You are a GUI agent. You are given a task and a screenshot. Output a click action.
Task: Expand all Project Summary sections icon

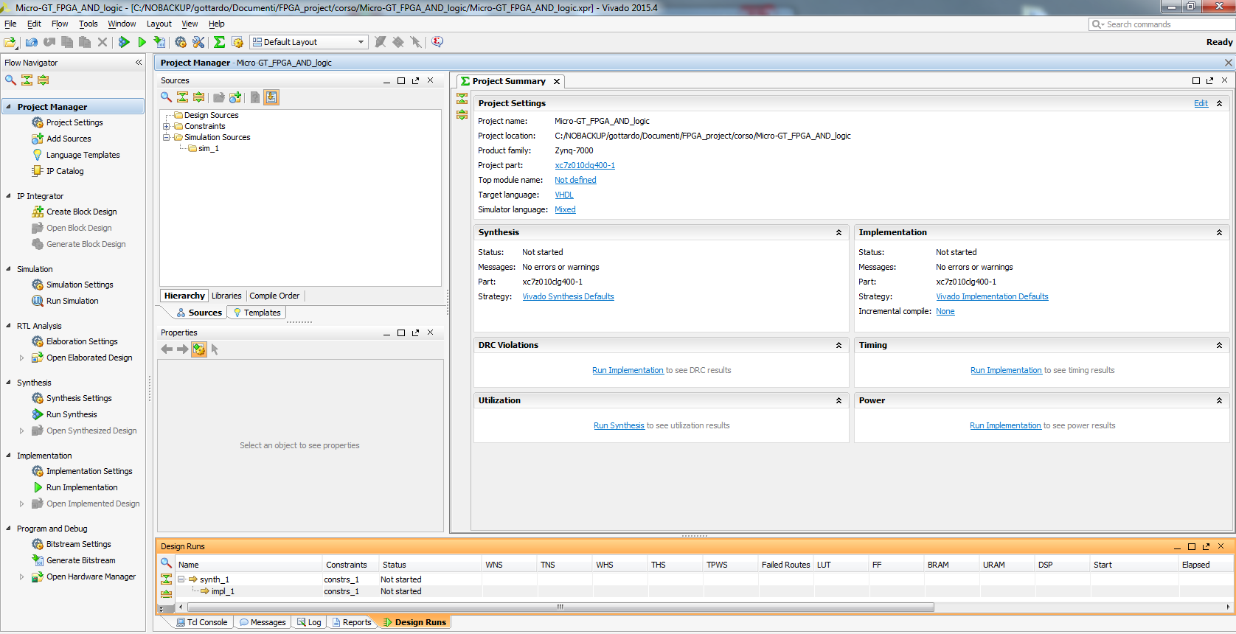pyautogui.click(x=462, y=115)
